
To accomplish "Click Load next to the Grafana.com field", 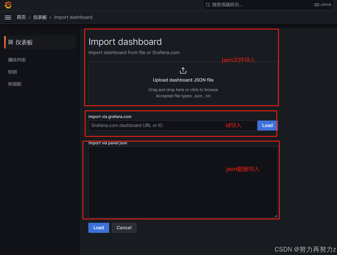I will pyautogui.click(x=267, y=126).
